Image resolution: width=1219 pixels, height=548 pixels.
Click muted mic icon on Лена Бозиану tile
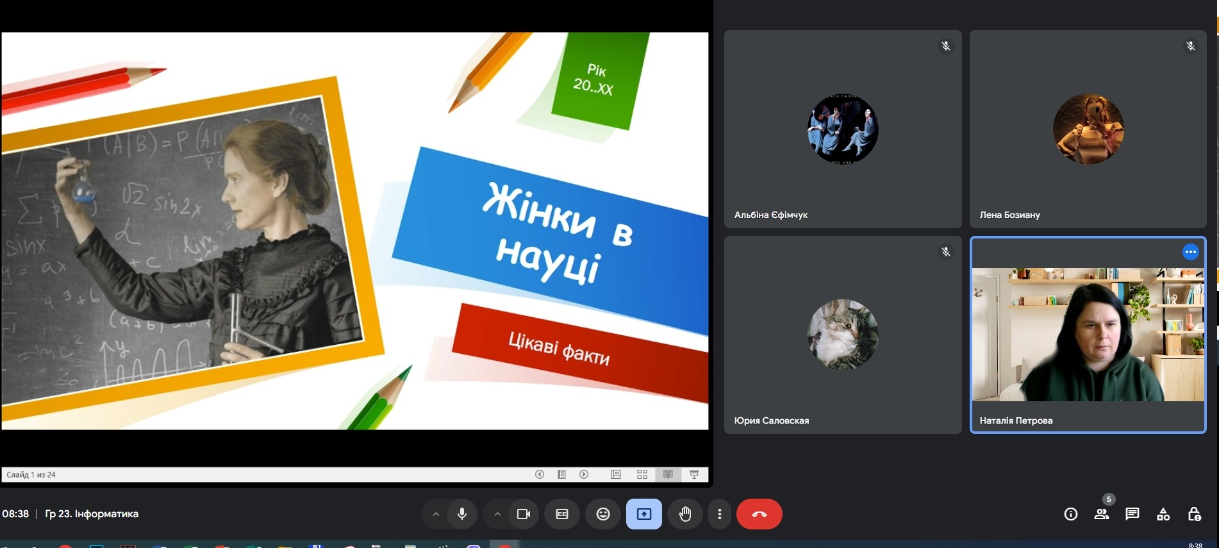[x=1191, y=46]
